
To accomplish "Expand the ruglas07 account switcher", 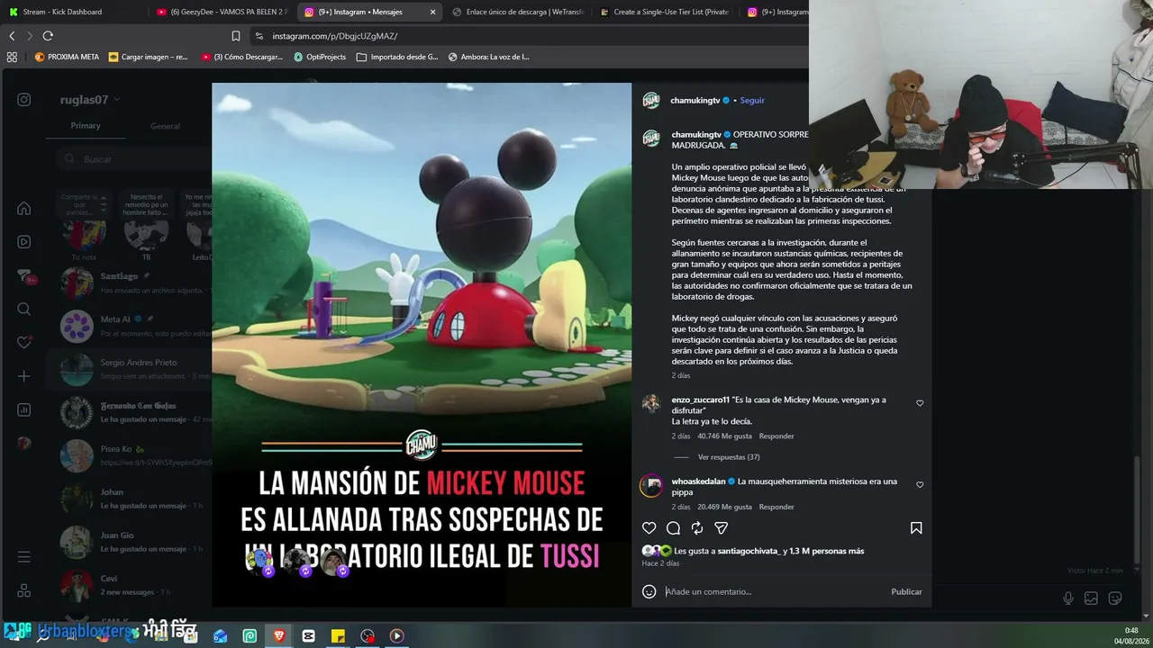I will click(90, 100).
